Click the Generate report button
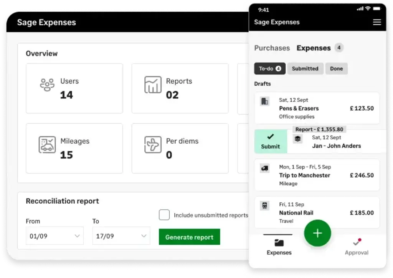Viewport: 393px width, 278px height. coord(190,237)
